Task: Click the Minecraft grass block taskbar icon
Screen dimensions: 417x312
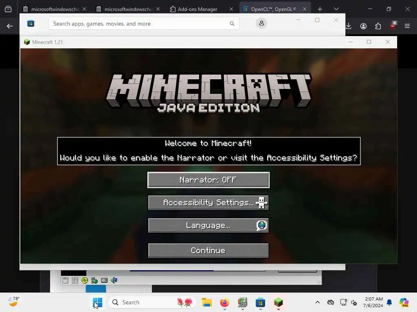Action: pos(279,302)
